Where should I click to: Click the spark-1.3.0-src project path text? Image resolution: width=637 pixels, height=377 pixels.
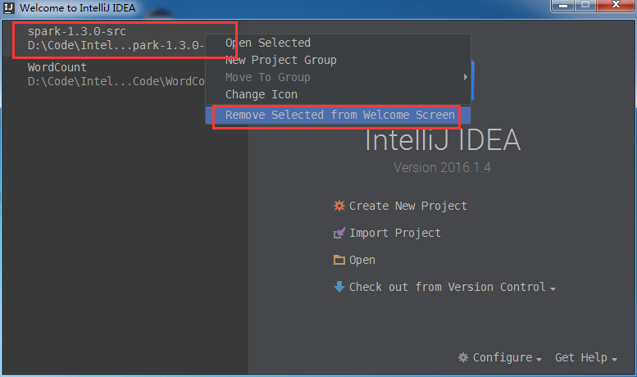tap(116, 45)
